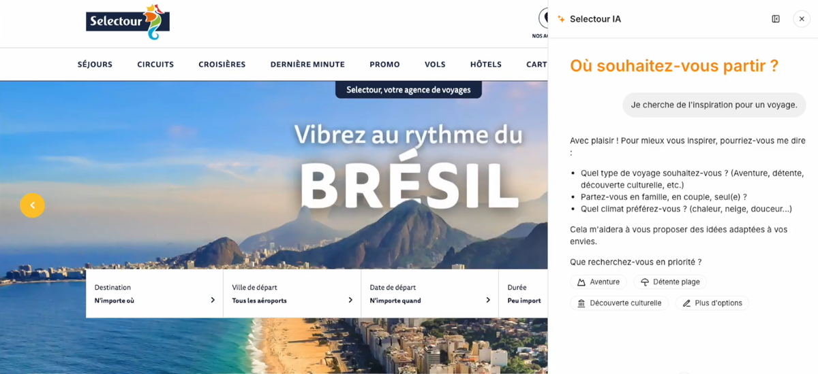Open the Séjours menu
Screen dimensions: 818x374
coord(95,65)
